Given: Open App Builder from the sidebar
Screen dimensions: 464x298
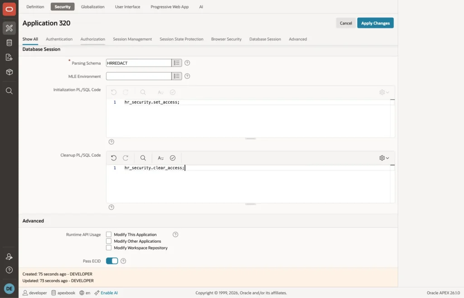Looking at the screenshot, I should point(9,28).
